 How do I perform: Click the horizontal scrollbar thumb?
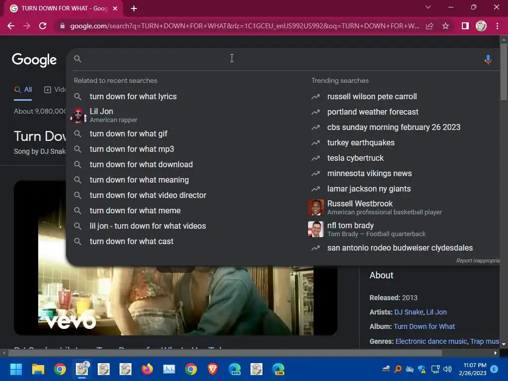(225, 353)
